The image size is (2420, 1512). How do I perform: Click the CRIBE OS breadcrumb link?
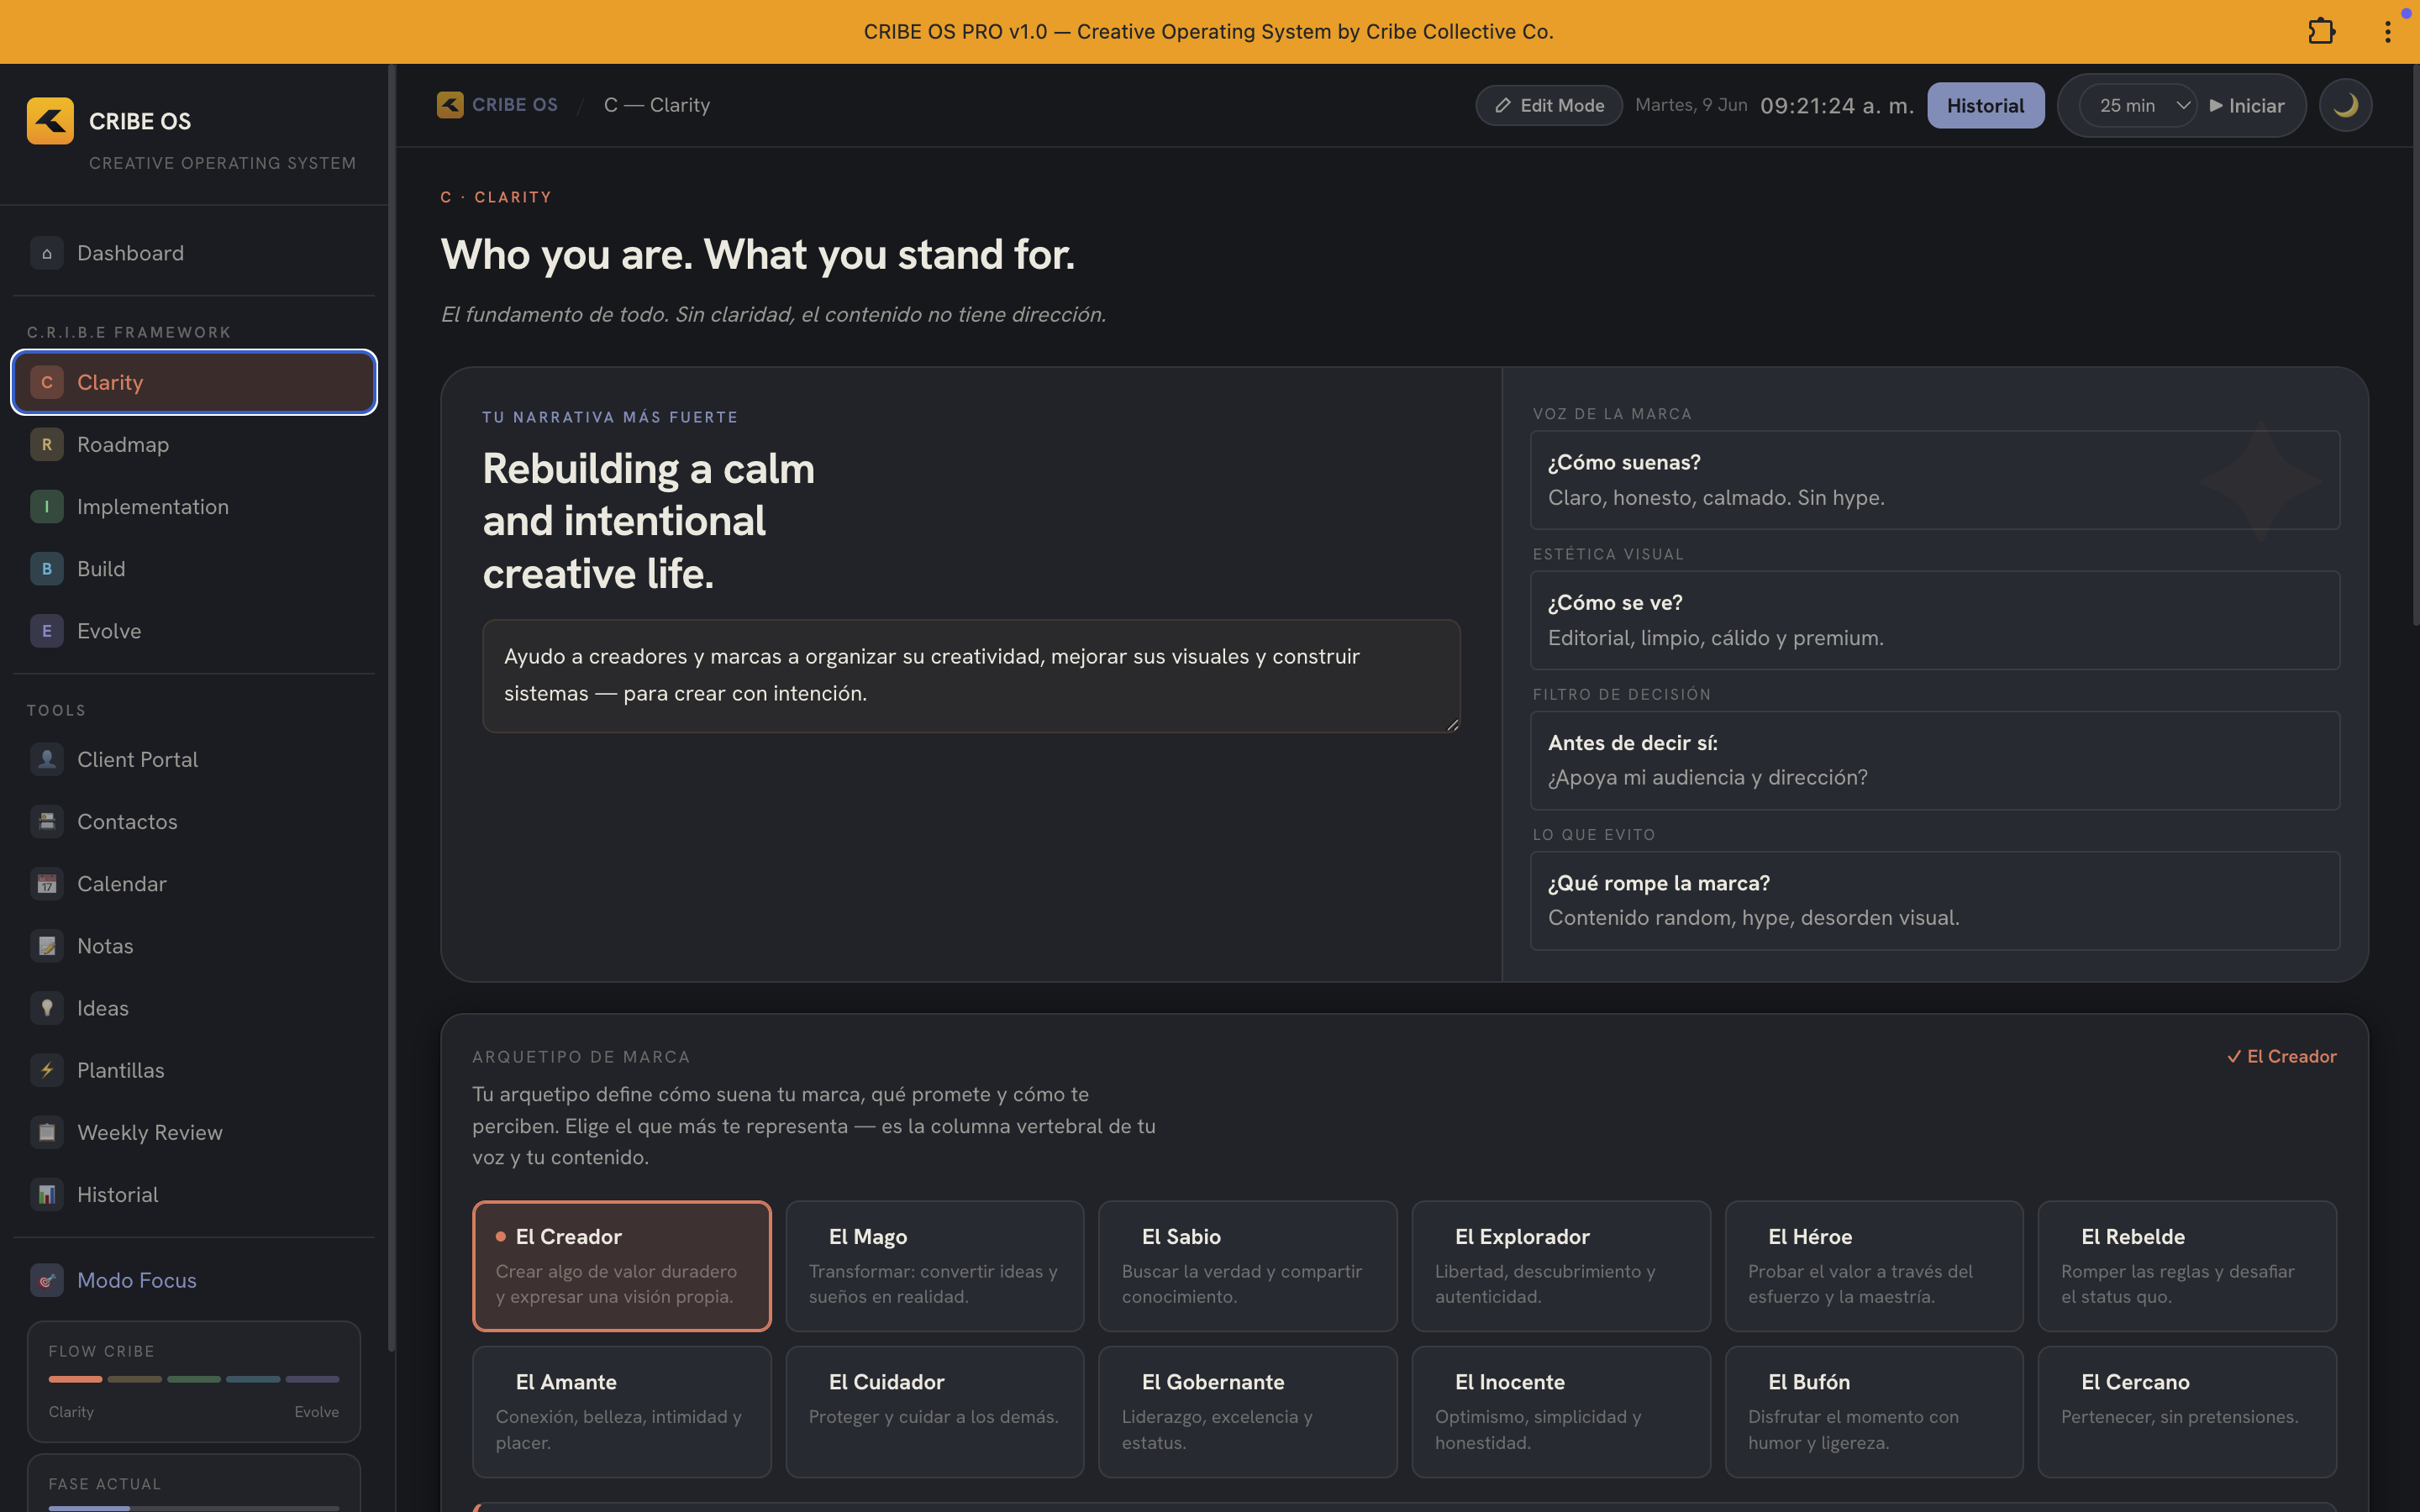pos(515,105)
